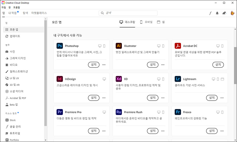Select 모든 앱 in sidebar

[x=24, y=30]
